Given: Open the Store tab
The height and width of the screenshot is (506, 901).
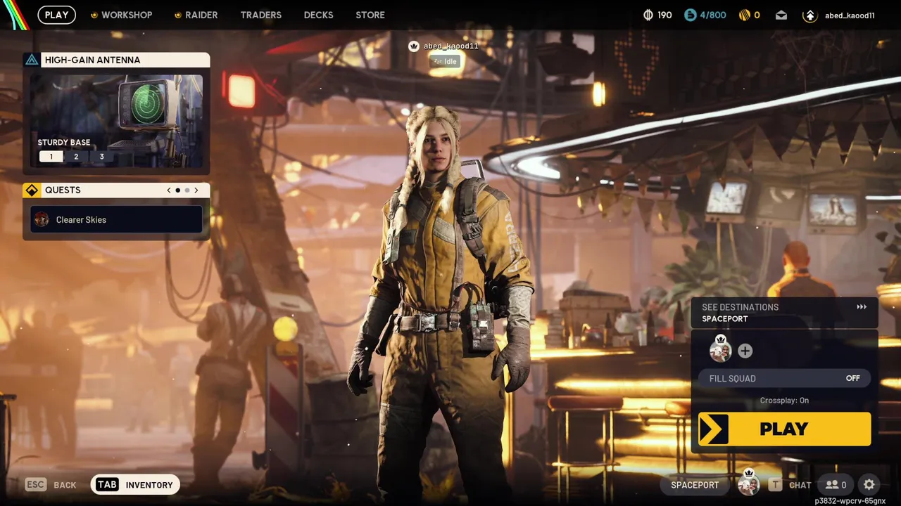Looking at the screenshot, I should tap(370, 15).
